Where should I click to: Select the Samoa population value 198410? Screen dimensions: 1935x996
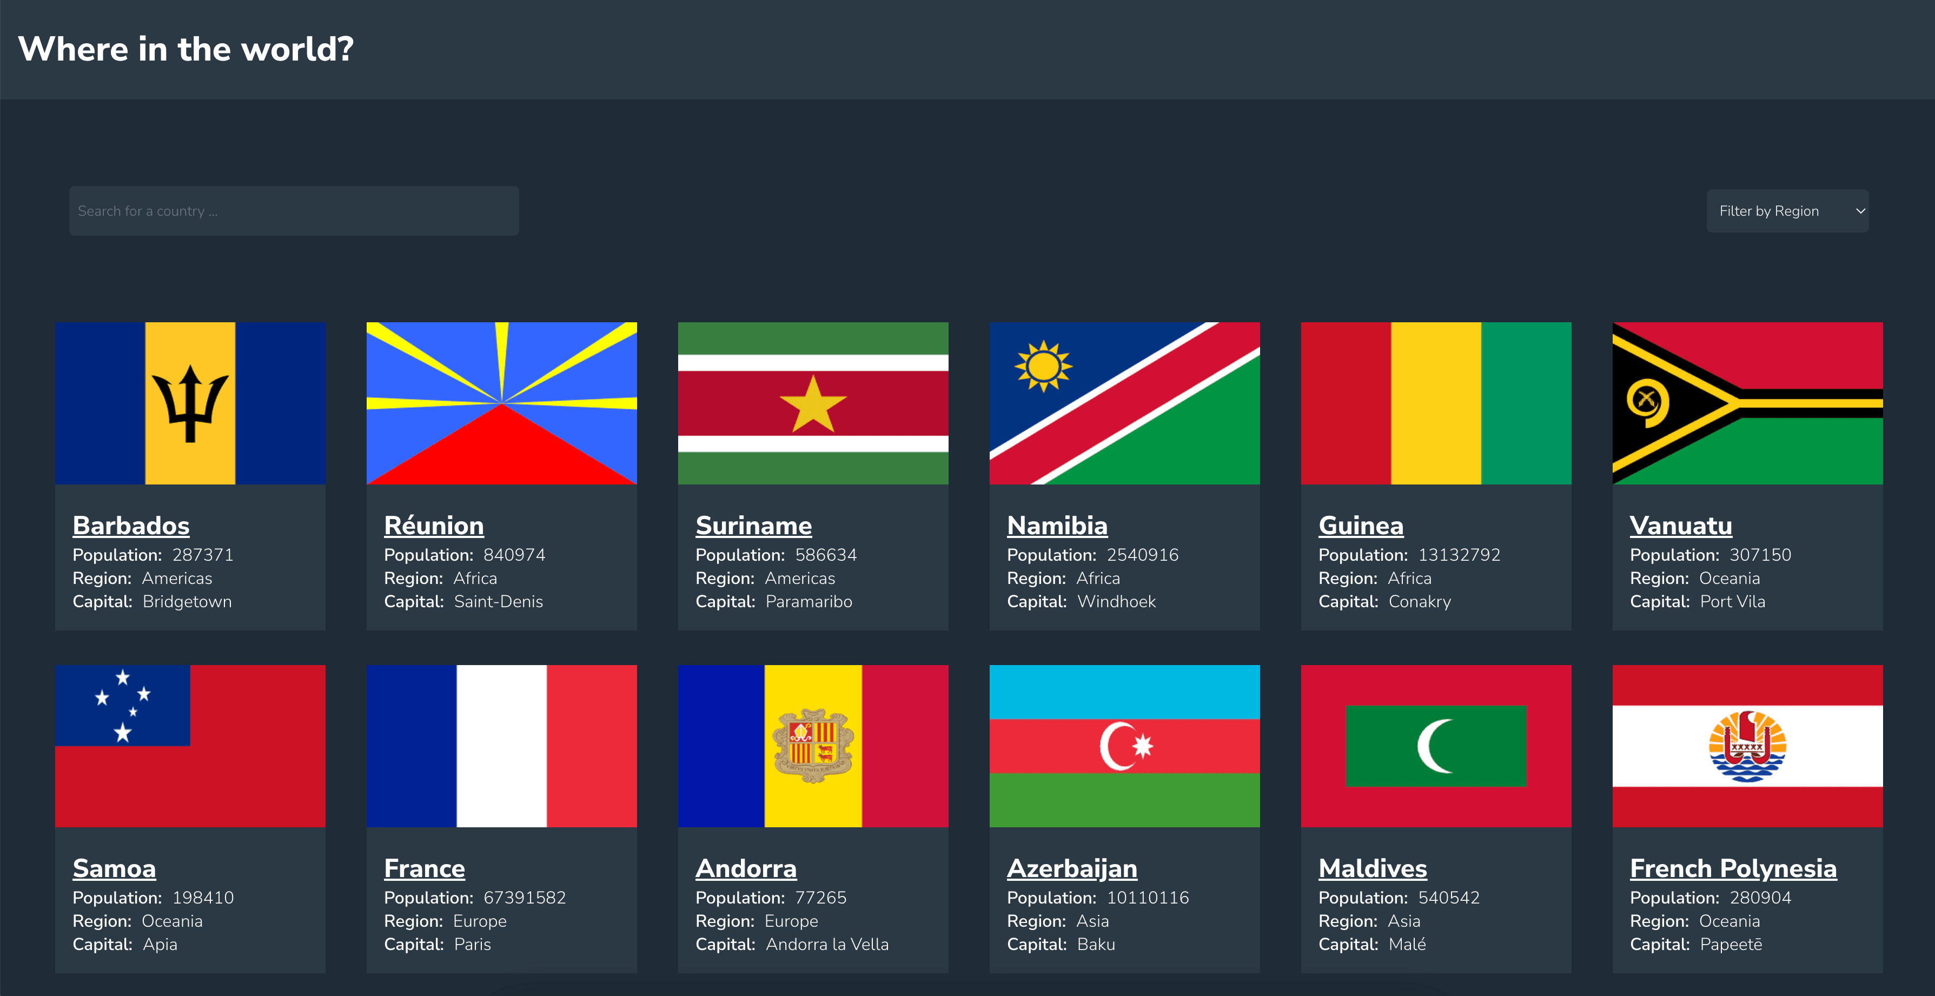pyautogui.click(x=203, y=898)
